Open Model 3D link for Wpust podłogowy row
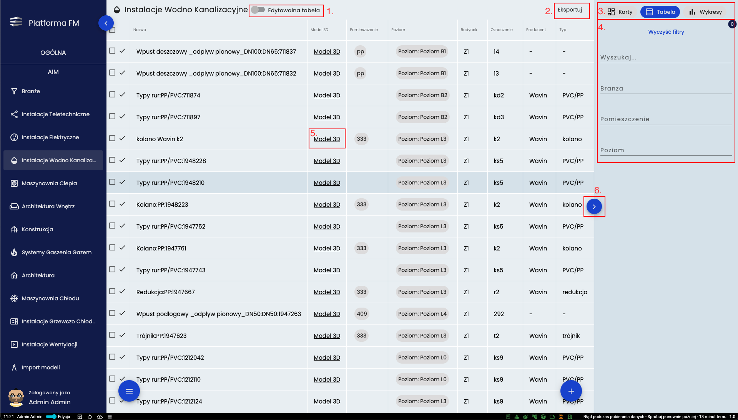738x420 pixels. tap(327, 314)
